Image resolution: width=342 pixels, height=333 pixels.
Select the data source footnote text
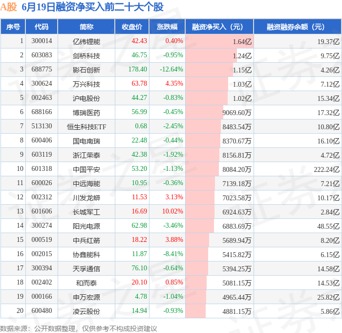click(x=79, y=329)
